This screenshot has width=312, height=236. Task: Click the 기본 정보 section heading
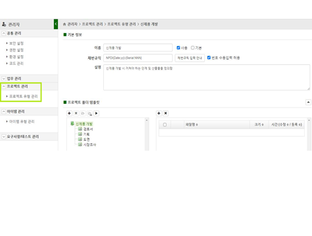[x=75, y=34]
